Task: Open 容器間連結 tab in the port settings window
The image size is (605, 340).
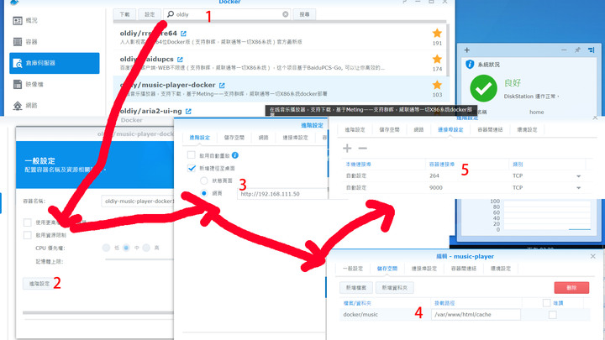Action: pos(490,130)
